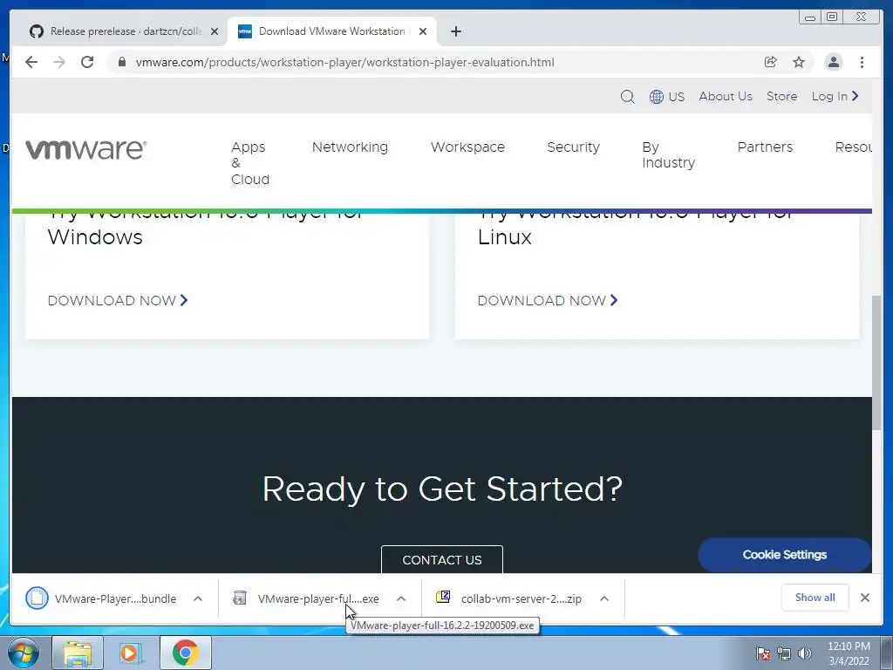Open the About Us link

(x=726, y=96)
